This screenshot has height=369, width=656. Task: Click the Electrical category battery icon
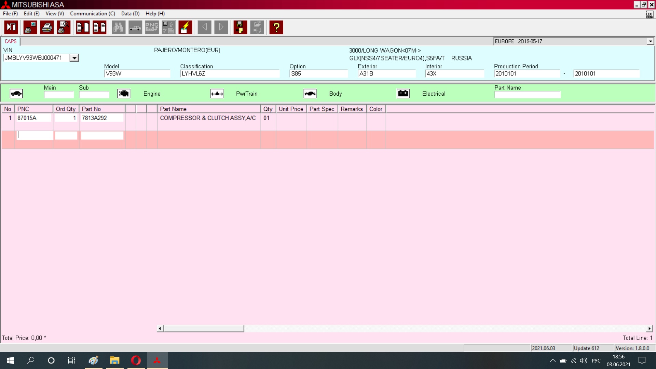[x=403, y=94]
